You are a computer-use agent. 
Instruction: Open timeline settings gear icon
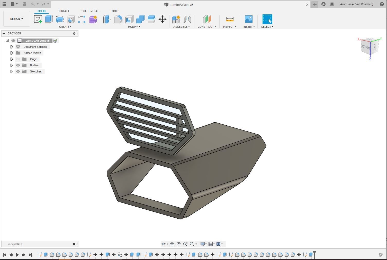[381, 255]
